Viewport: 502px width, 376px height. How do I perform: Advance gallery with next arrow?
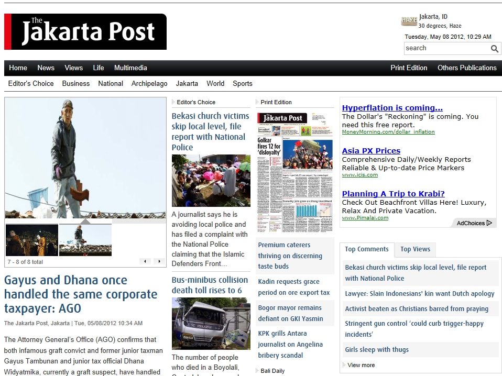point(158,261)
